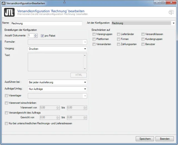This screenshot has height=145, width=178.
Task: Check the Versandklassen restriction
Action: [143, 34]
